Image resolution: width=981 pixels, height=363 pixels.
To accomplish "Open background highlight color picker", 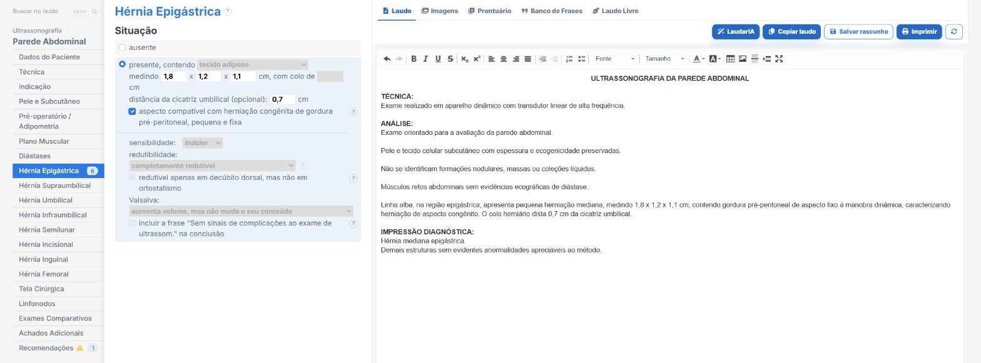I will coord(715,59).
